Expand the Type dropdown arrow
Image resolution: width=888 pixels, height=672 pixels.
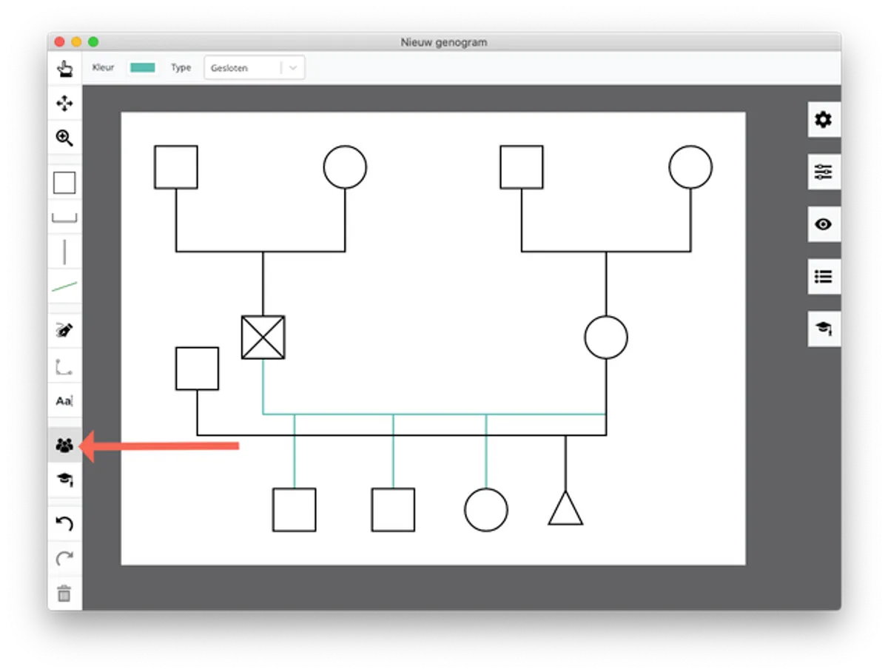point(293,68)
